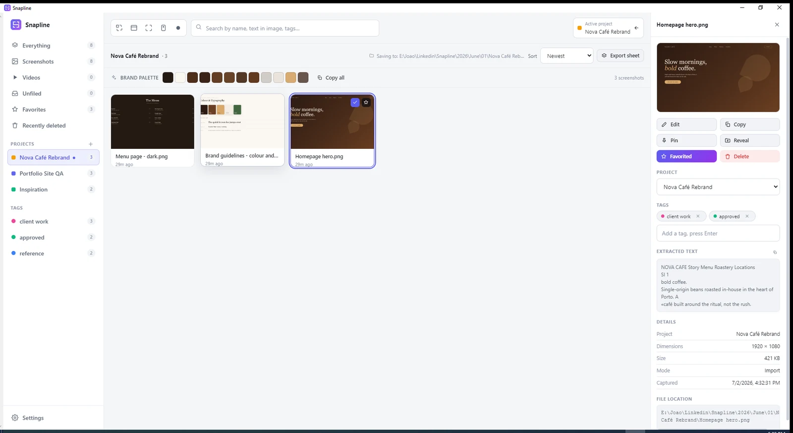The width and height of the screenshot is (793, 433).
Task: Add a new project with plus icon
Action: [91, 144]
